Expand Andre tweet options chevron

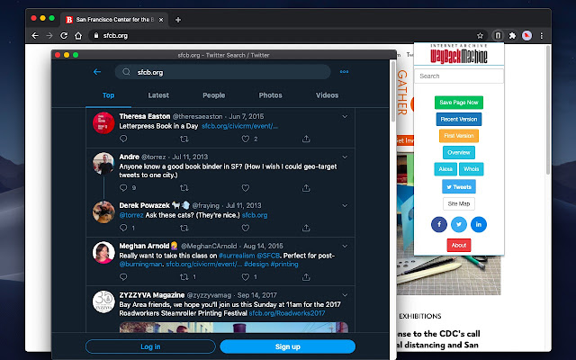point(345,157)
